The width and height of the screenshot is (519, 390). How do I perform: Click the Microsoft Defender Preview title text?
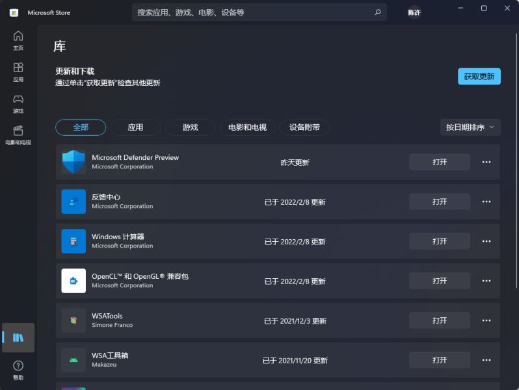pyautogui.click(x=135, y=157)
